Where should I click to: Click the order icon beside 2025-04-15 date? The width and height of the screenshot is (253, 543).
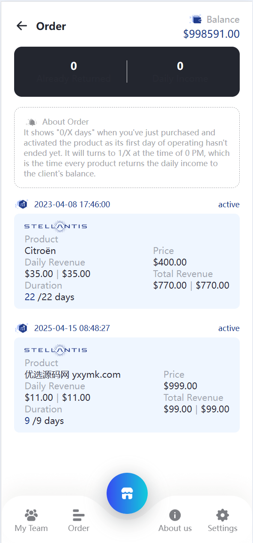21,328
